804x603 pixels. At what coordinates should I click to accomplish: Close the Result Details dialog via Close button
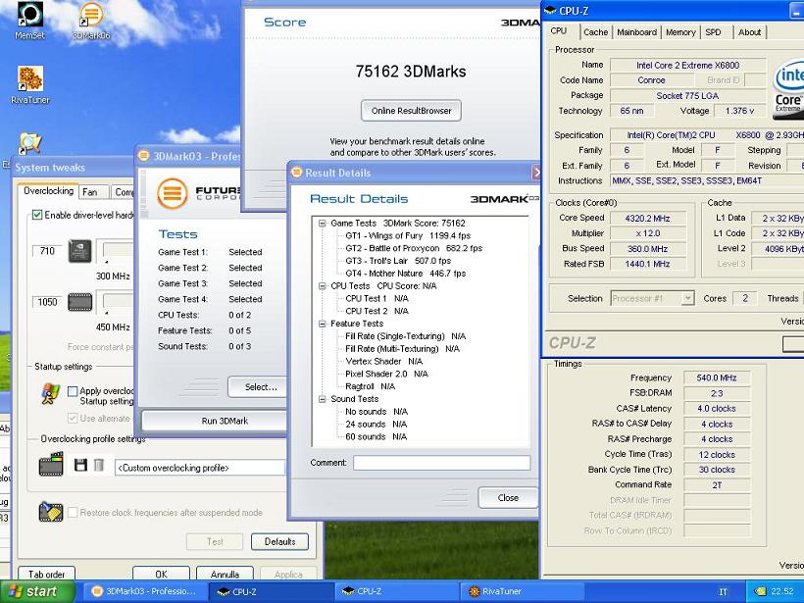click(508, 498)
